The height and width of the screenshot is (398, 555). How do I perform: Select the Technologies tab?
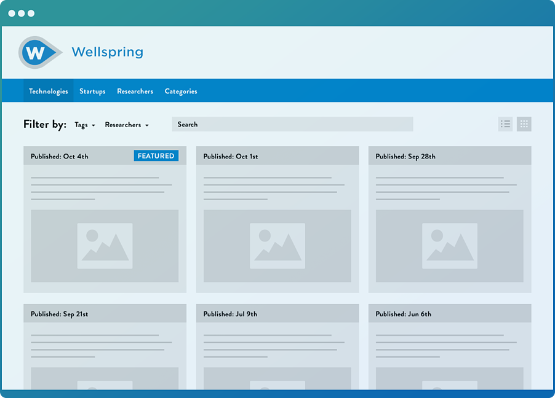[x=48, y=90]
